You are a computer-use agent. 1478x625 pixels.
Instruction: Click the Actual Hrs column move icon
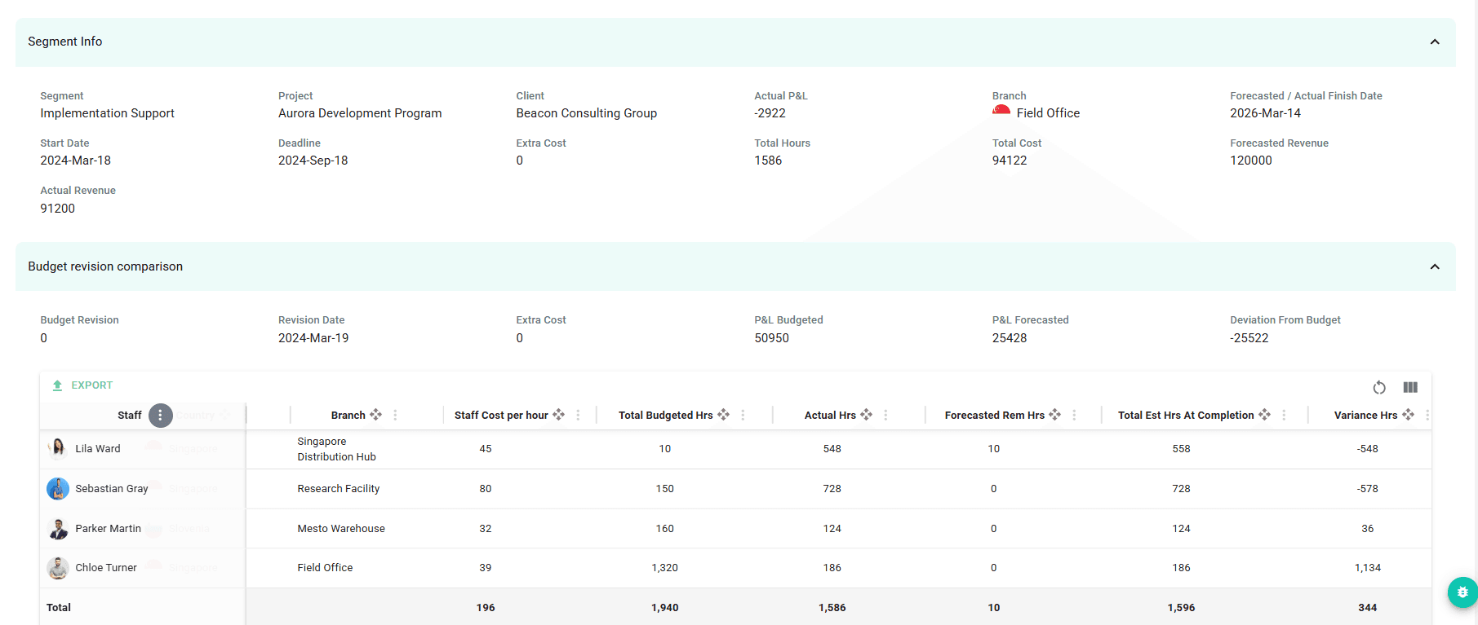tap(866, 415)
